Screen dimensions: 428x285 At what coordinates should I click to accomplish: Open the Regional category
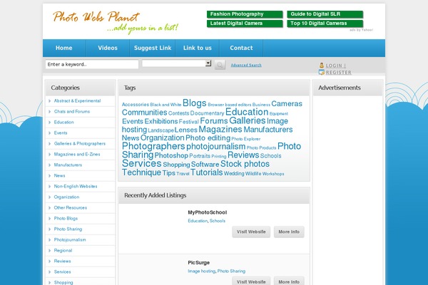pyautogui.click(x=63, y=250)
